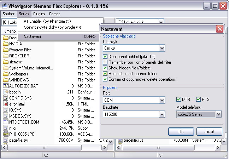The width and height of the screenshot is (229, 159).
Task: Click the AUTOEXEC.BAT file icon
Action: [6, 86]
